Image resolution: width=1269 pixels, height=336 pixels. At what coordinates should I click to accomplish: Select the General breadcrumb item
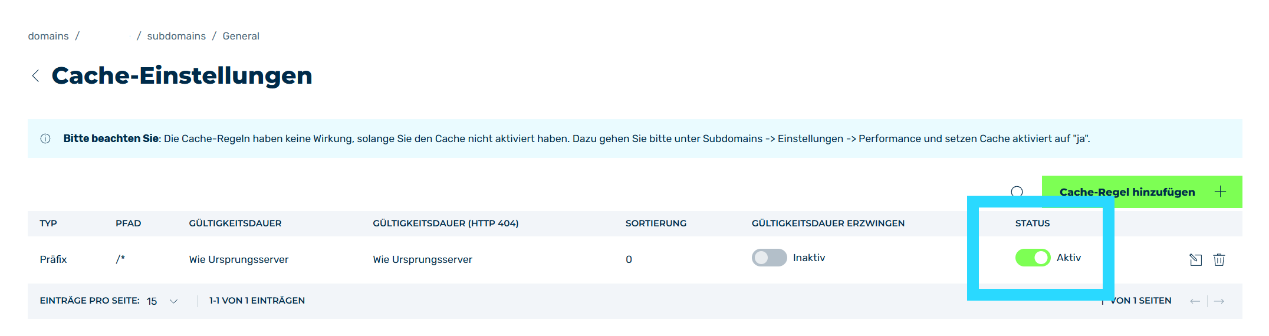coord(241,36)
